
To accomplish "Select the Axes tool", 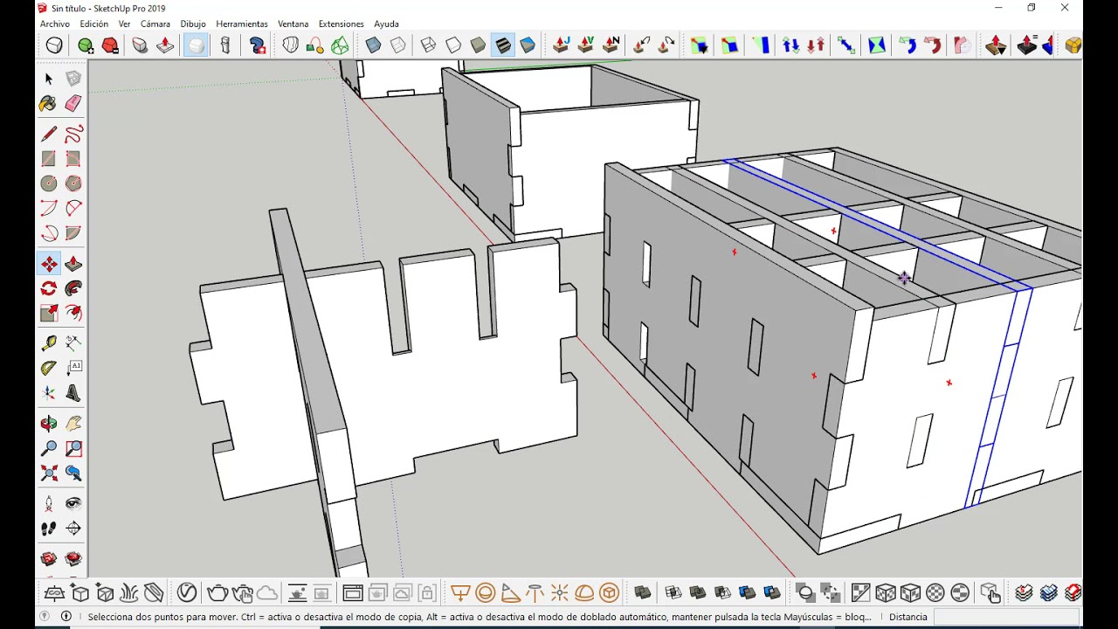I will click(x=49, y=393).
